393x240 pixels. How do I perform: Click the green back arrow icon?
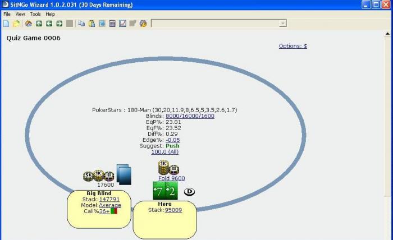(49, 24)
